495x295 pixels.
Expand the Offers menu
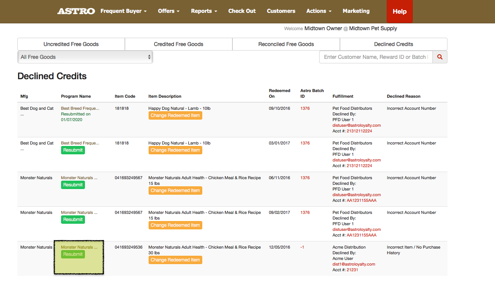pos(169,11)
